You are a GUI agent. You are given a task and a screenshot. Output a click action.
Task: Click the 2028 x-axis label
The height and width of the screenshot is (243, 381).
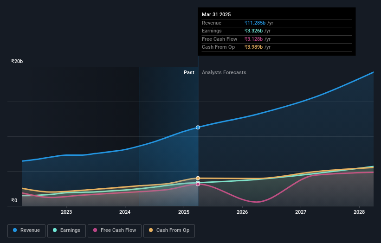tap(359, 212)
